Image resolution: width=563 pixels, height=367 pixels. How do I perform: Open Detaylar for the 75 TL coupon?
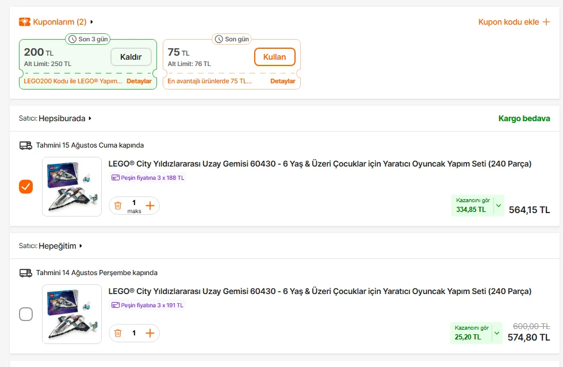283,81
